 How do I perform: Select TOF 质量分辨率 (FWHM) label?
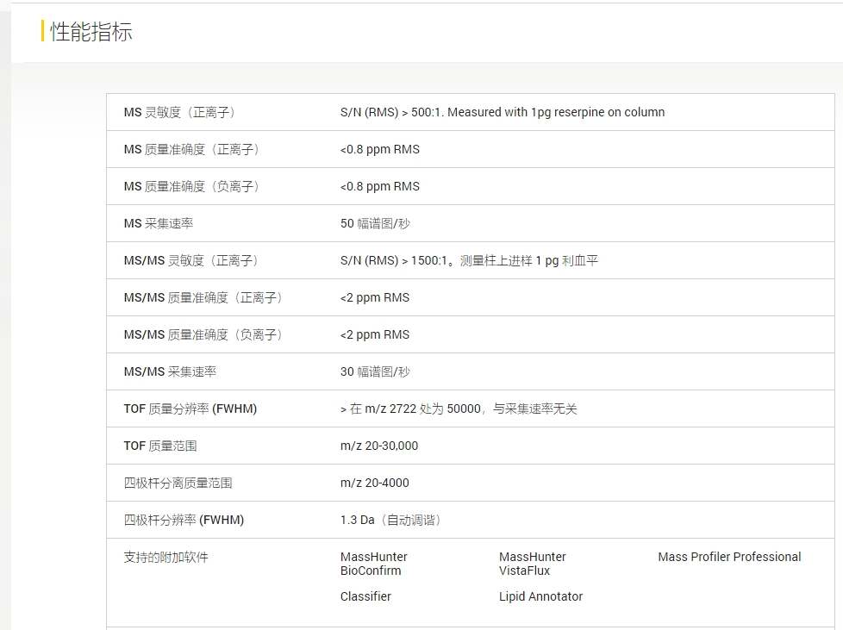(190, 409)
